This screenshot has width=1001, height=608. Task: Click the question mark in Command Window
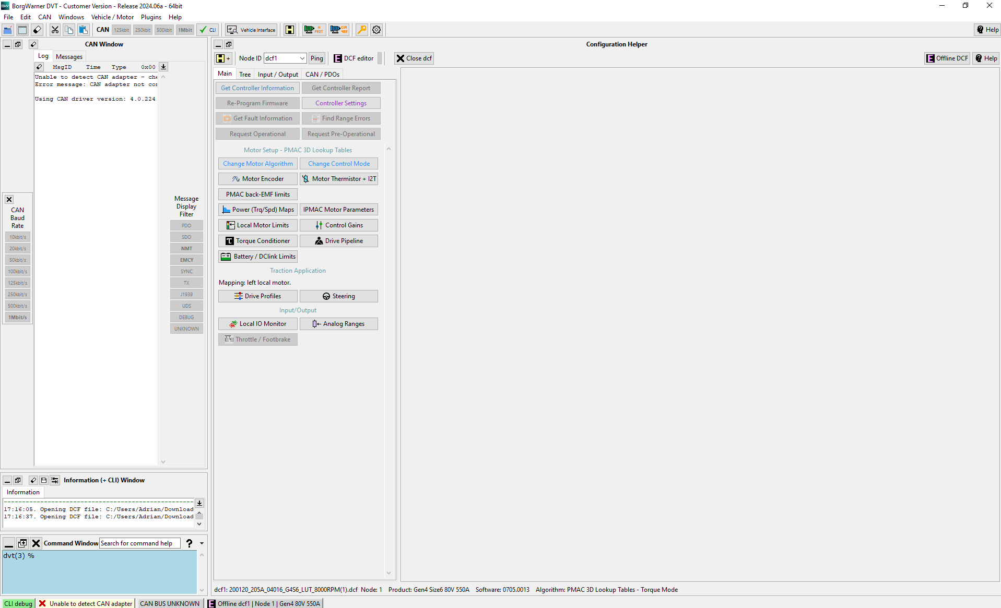point(190,543)
